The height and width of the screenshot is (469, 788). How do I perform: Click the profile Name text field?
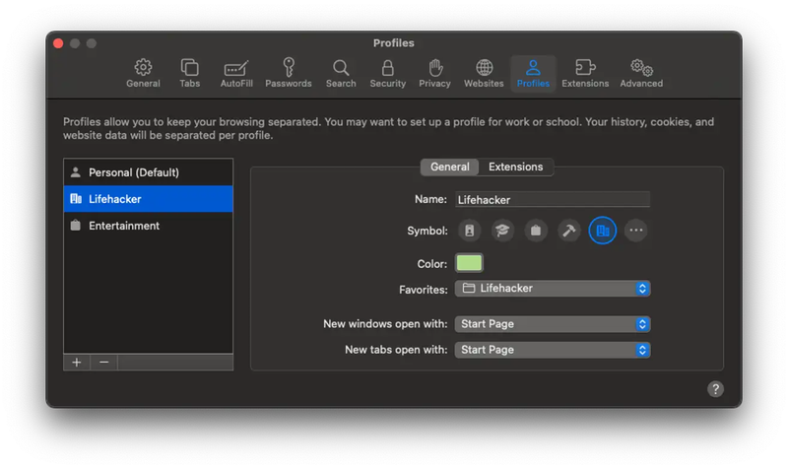[553, 199]
